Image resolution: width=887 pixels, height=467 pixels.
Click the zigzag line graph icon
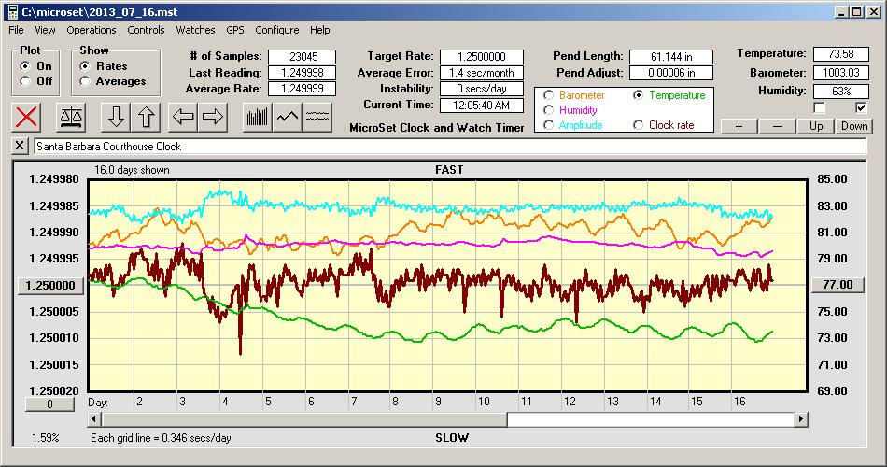pyautogui.click(x=288, y=117)
